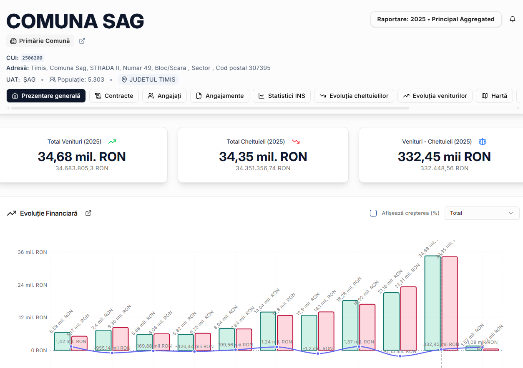Click the horizontal tab scrollbar
This screenshot has height=368, width=523.
coord(209,108)
